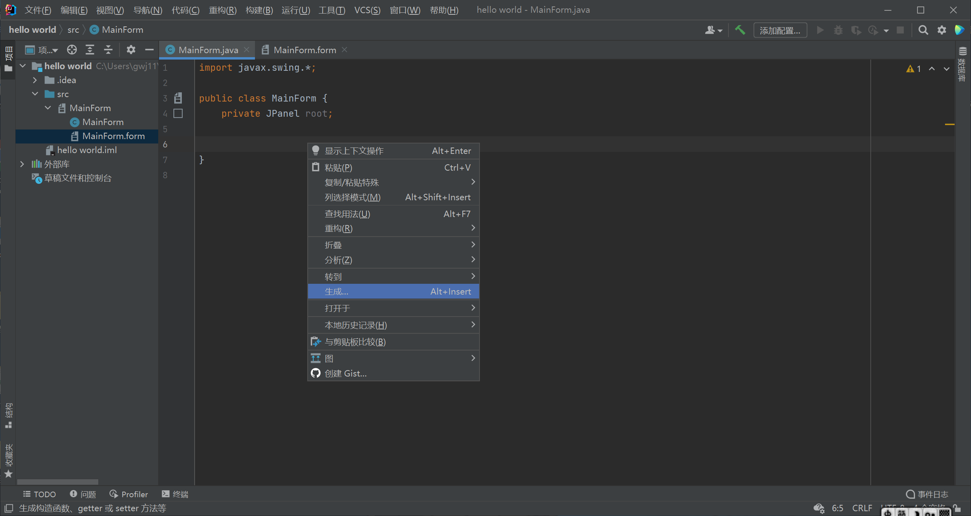Open Search Everywhere magnifier icon
This screenshot has width=971, height=516.
[923, 30]
